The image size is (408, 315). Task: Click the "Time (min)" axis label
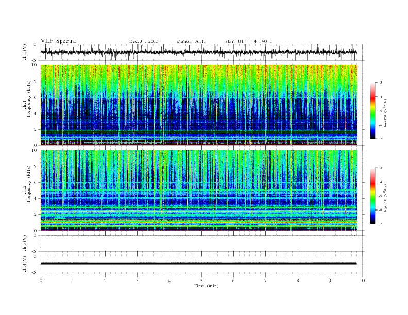point(206,286)
